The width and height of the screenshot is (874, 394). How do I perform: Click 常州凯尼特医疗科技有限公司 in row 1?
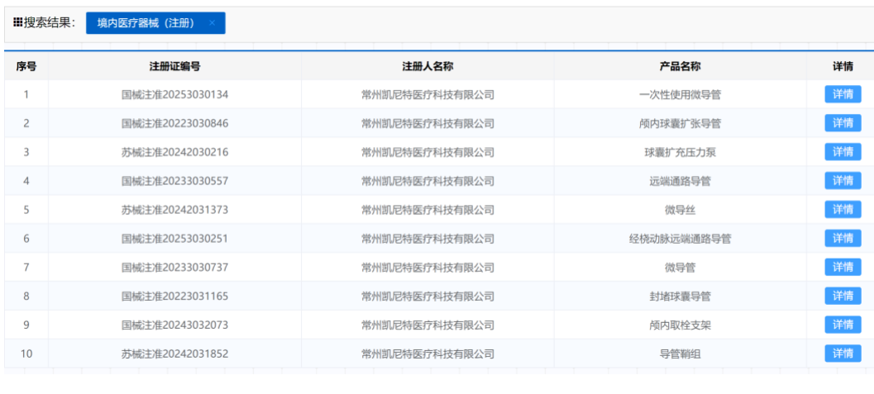point(427,95)
